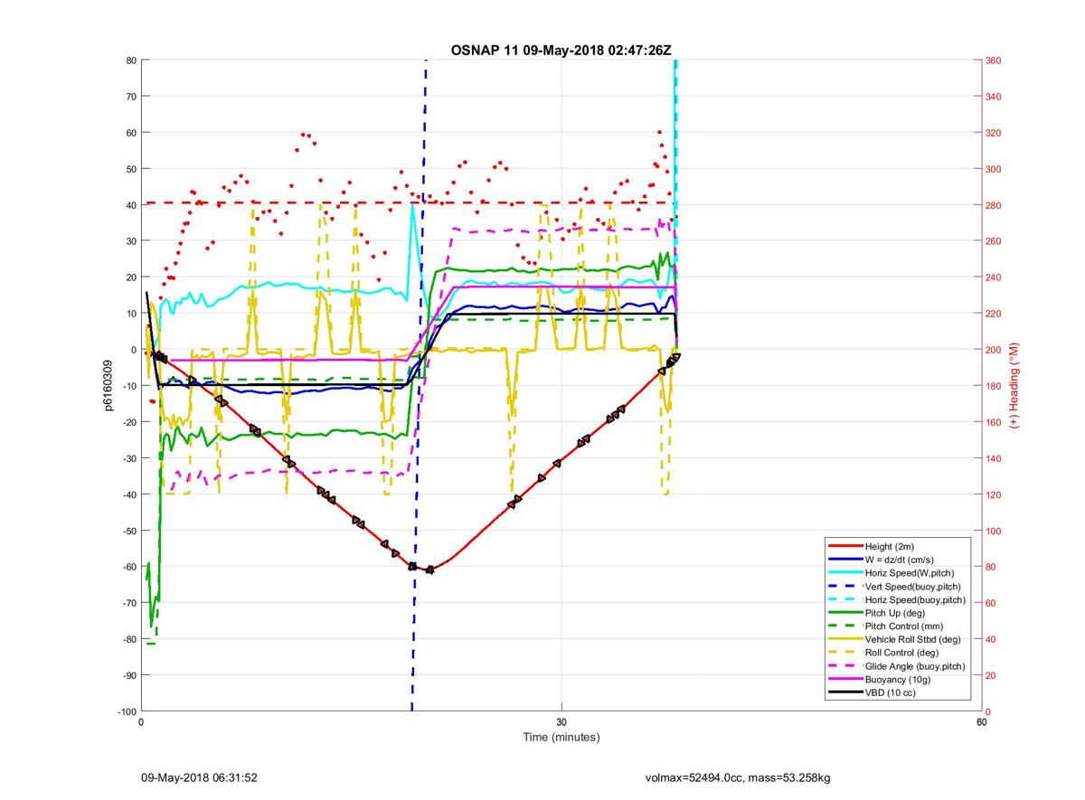Click the 70 tick on the left axis
This screenshot has width=1085, height=800.
(x=131, y=97)
